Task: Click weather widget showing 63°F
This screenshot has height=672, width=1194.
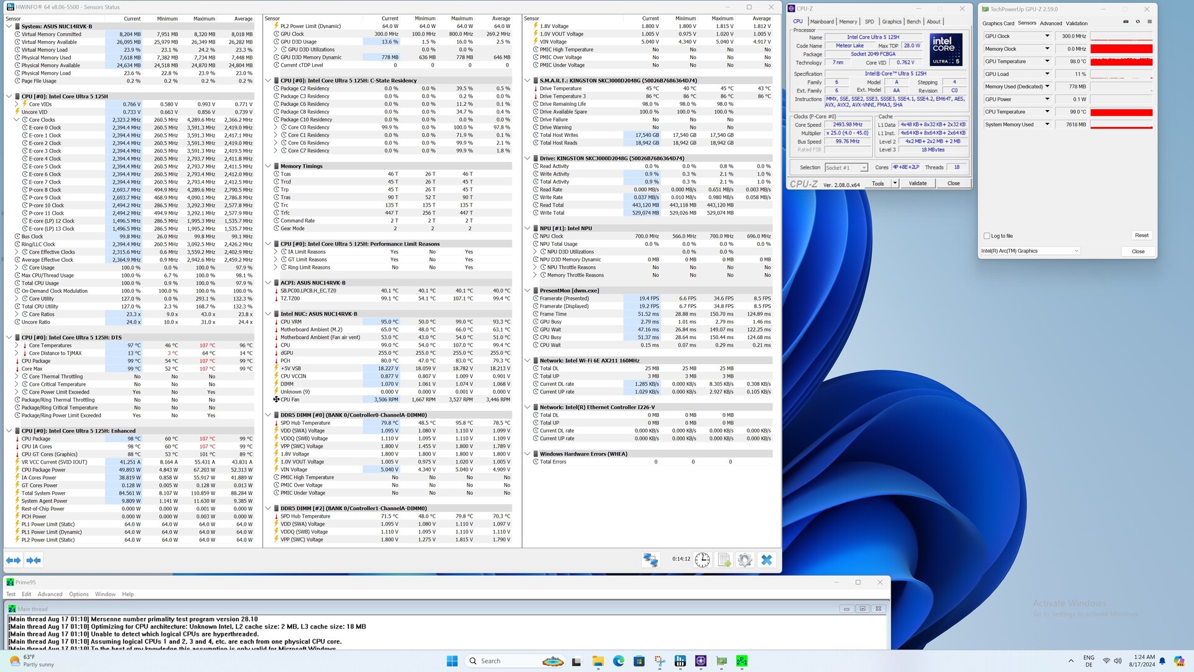Action: pos(31,661)
